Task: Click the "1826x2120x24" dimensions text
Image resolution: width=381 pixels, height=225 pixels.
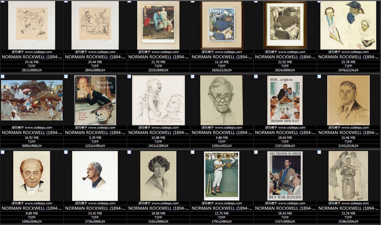Action: click(221, 70)
